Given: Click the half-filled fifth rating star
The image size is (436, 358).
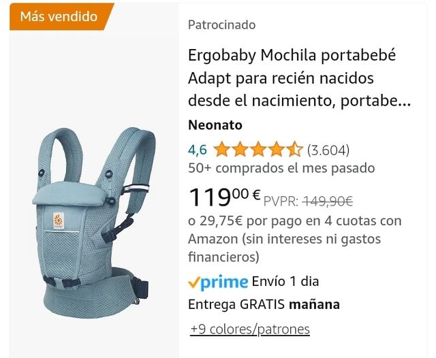Looking at the screenshot, I should click(x=294, y=150).
